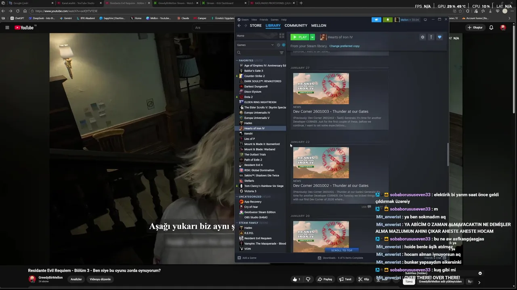Reload the browser page

click(x=18, y=11)
